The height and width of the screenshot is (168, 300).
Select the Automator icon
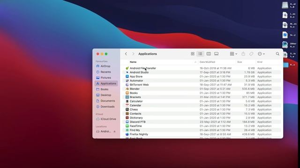coord(127,81)
